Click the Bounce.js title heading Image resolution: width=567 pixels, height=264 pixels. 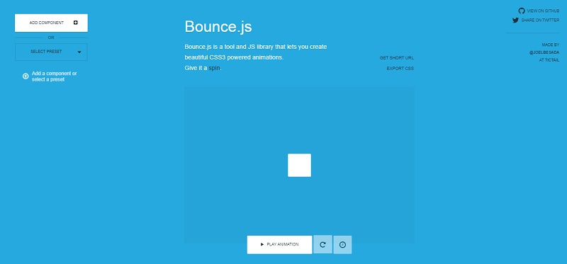218,27
